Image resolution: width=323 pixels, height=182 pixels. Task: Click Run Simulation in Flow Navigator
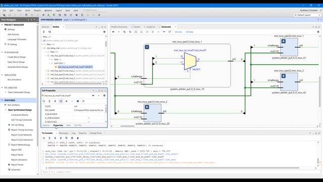[14, 80]
